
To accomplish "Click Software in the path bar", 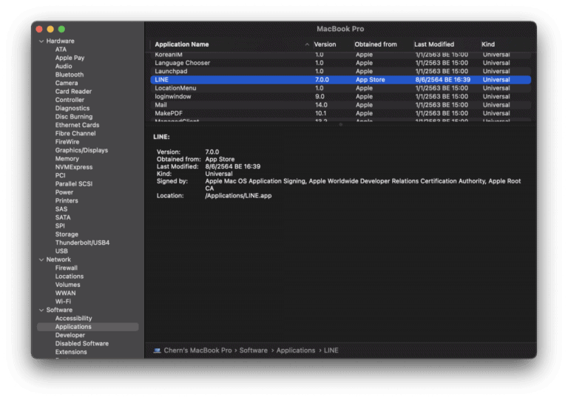I will point(254,350).
